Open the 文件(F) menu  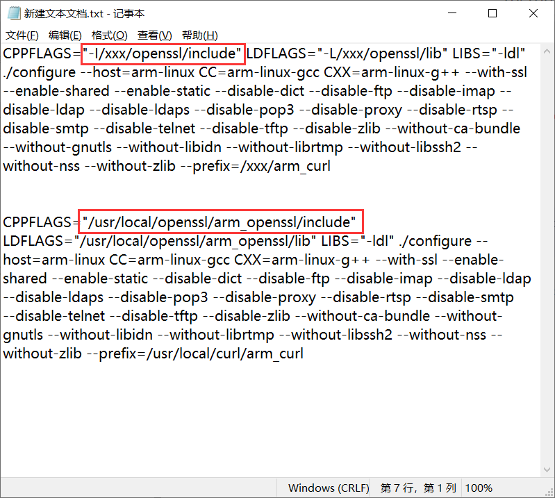22,35
